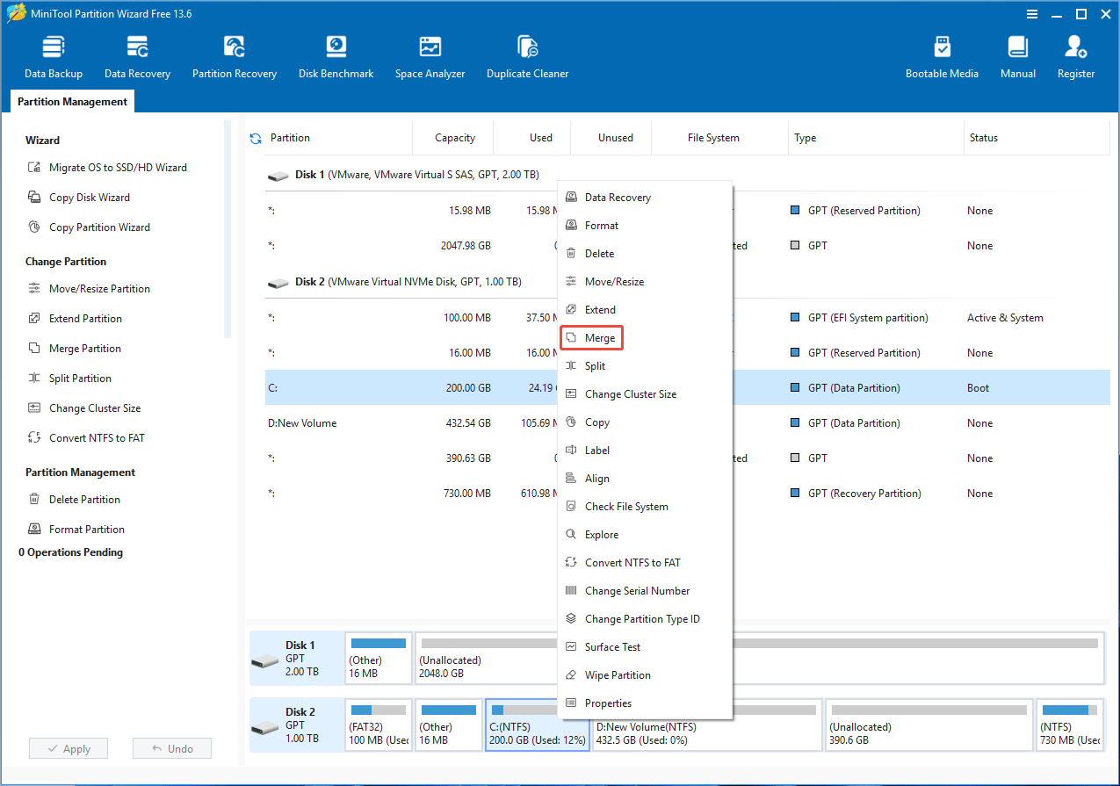Select Move/Resize in context menu
The width and height of the screenshot is (1120, 786).
(x=645, y=282)
